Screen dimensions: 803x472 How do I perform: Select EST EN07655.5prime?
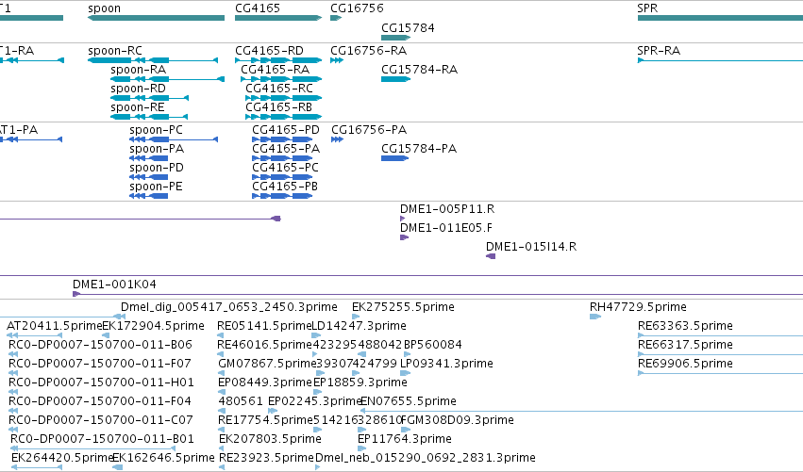pos(409,402)
